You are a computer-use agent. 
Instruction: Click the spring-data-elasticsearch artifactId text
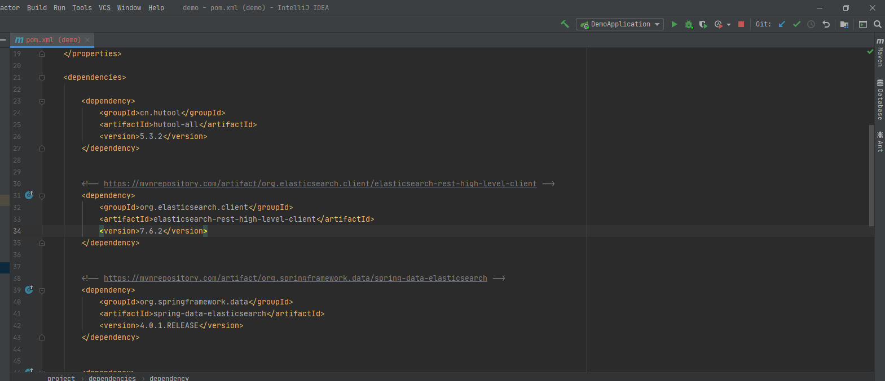[210, 313]
